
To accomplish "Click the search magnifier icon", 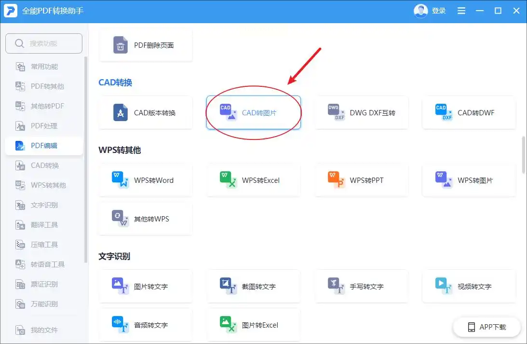I will pyautogui.click(x=19, y=43).
